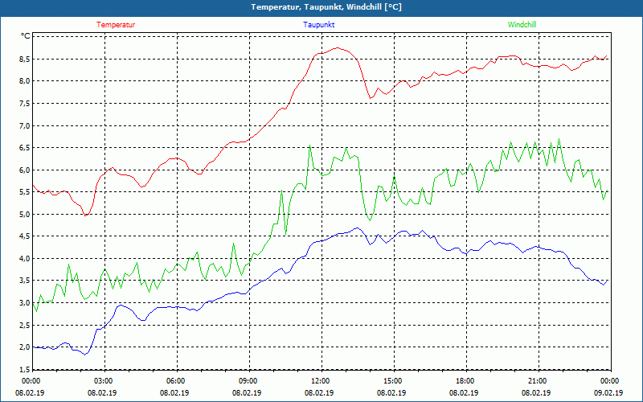This screenshot has width=643, height=402.
Task: Click the 6,0 y-axis value
Action: pos(25,170)
